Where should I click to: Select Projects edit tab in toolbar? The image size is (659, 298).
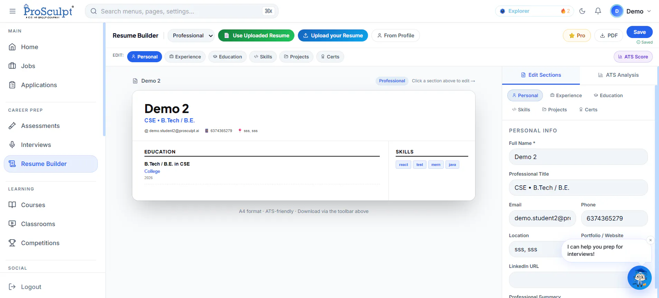pyautogui.click(x=296, y=57)
